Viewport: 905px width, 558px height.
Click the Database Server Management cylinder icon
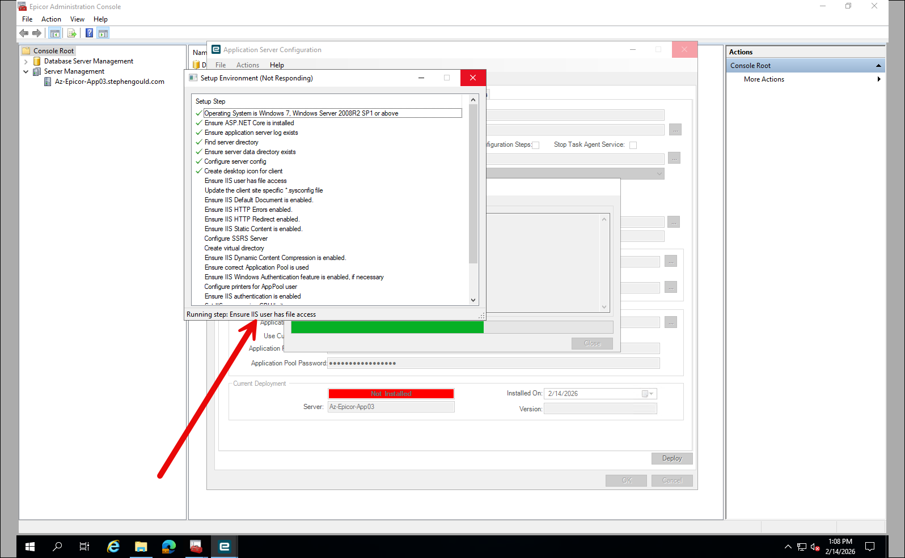pyautogui.click(x=37, y=61)
